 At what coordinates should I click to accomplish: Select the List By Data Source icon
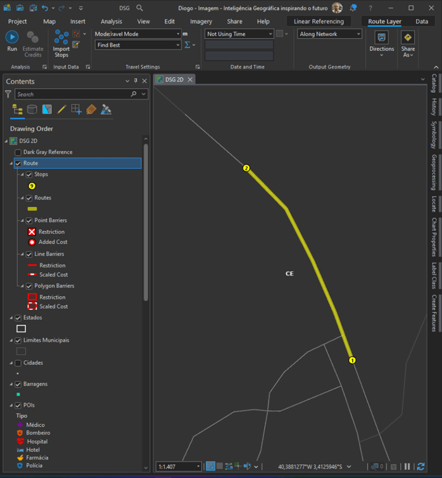(x=32, y=110)
